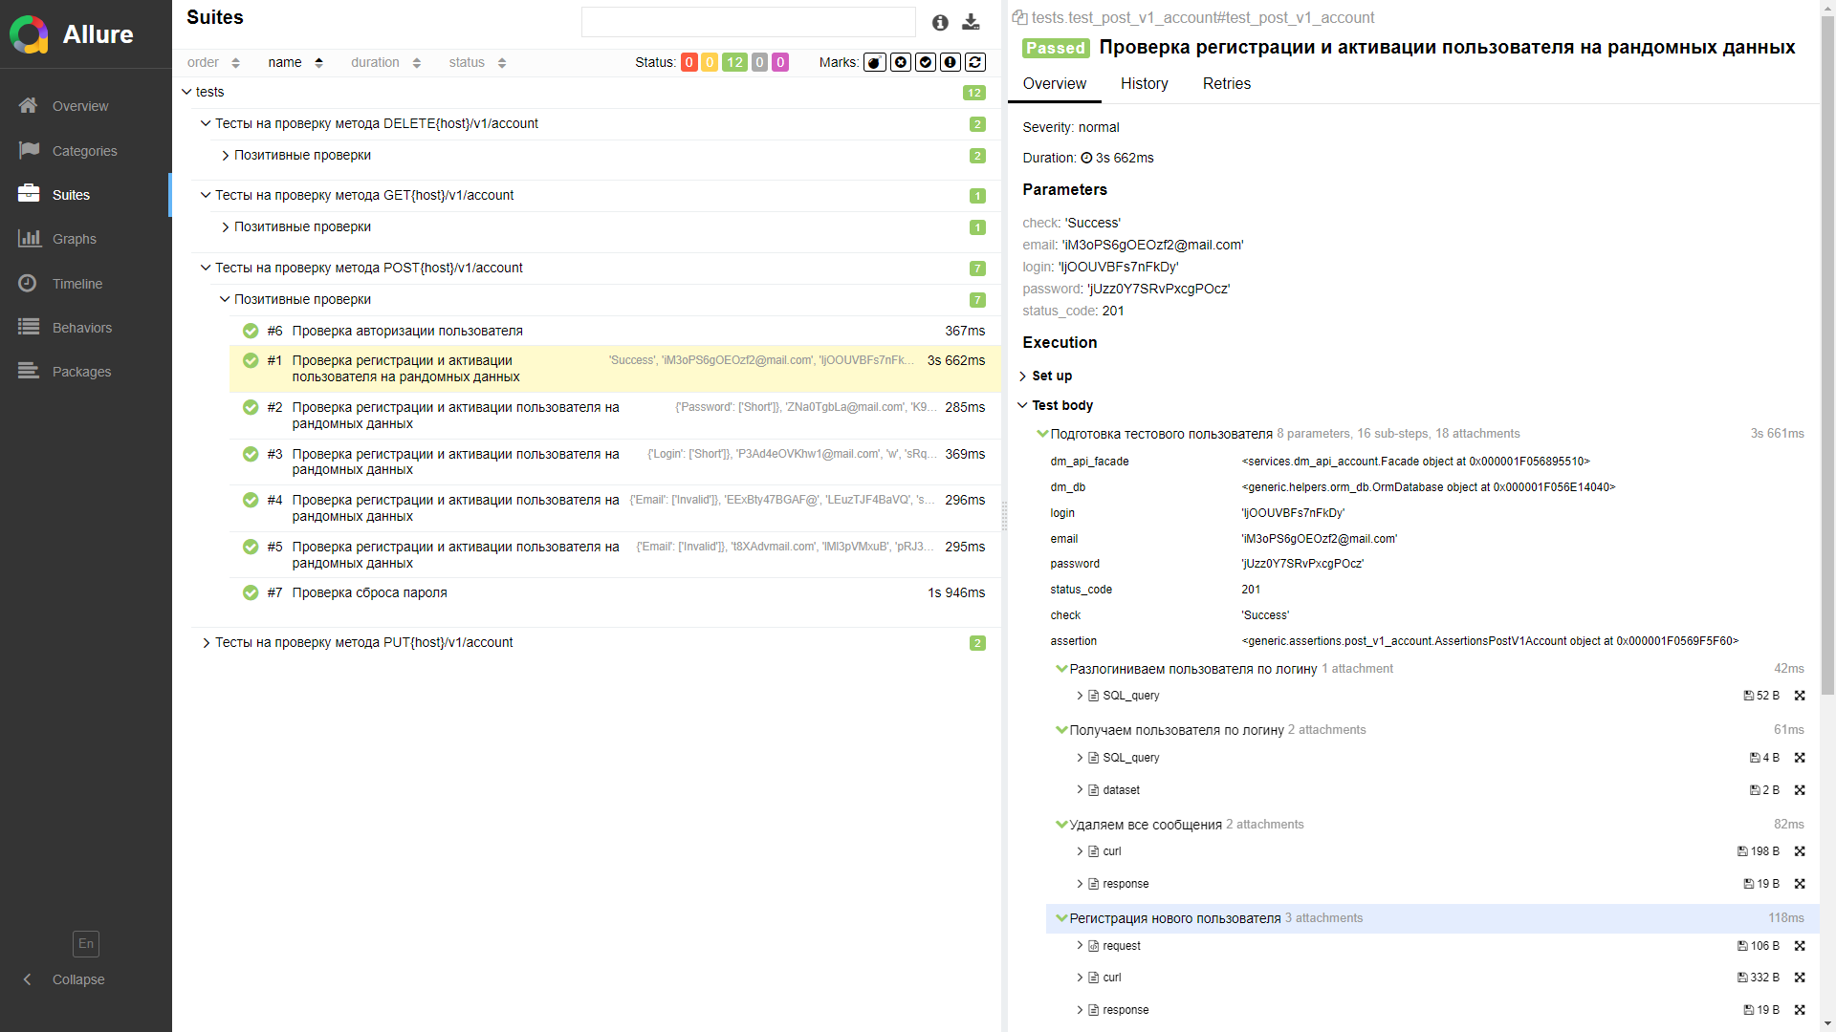Show info about the suites tree

click(x=940, y=22)
